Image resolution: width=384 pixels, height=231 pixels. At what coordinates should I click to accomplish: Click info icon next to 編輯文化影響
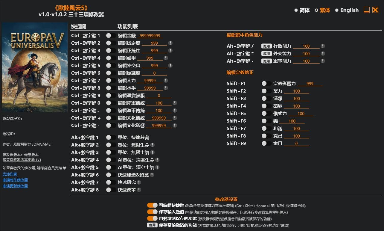[x=175, y=126]
